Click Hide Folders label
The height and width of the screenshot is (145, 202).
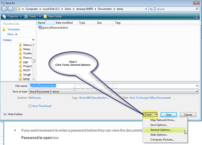[15, 114]
